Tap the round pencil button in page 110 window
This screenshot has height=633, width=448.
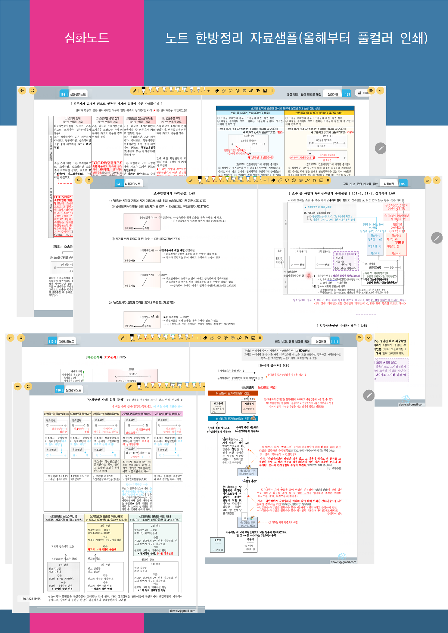pos(369,395)
